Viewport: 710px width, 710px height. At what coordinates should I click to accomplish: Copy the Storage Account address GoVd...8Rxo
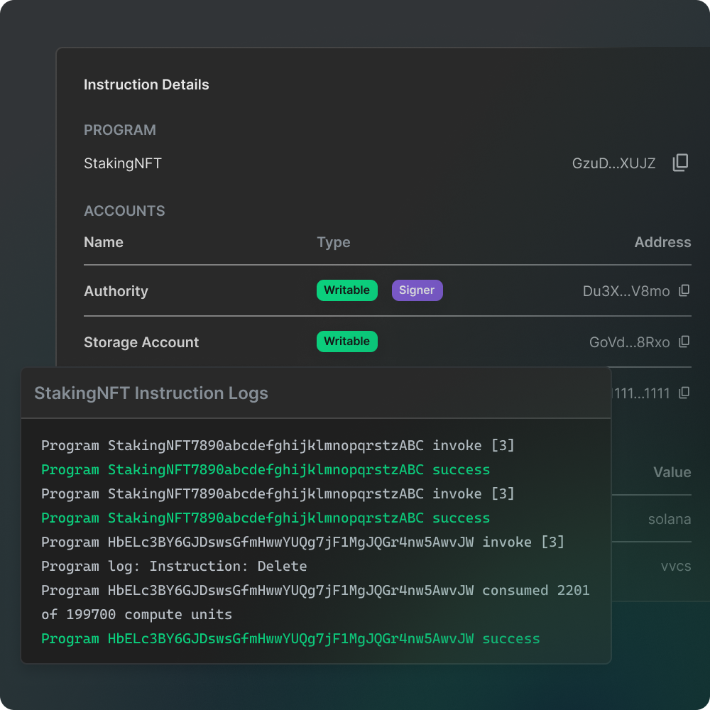tap(684, 342)
